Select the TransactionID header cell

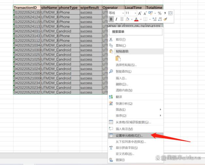pos(27,8)
